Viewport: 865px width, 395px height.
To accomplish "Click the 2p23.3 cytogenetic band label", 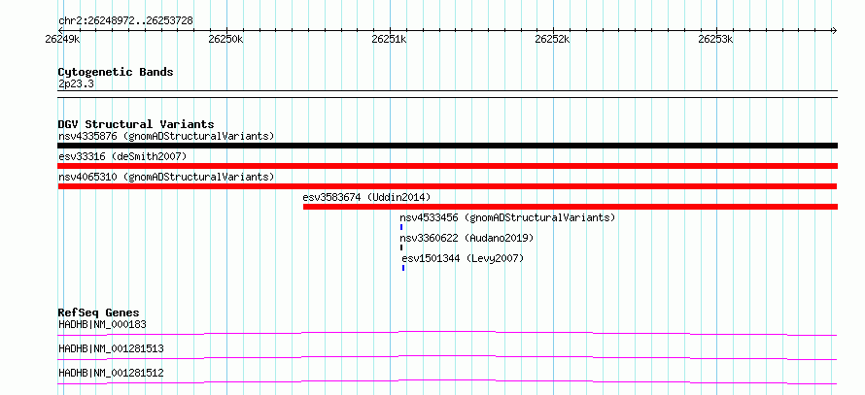I will [76, 83].
